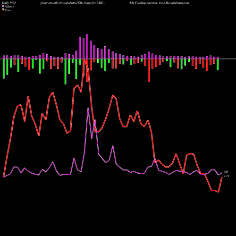Screen dimensions: 236x236
Task: Click the tallest magenta volume bar
Action: [87, 47]
